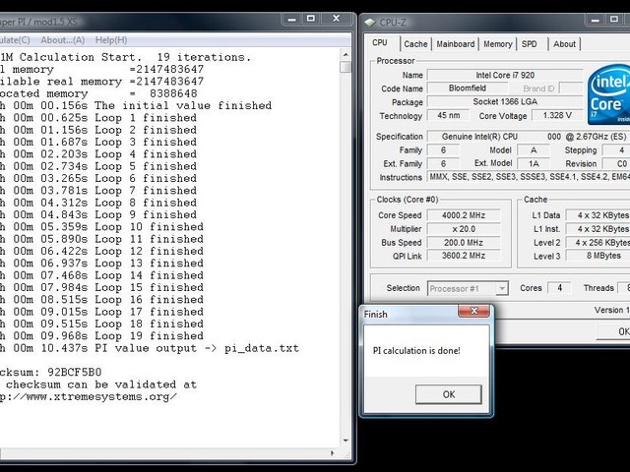Switch to the SPD tab in CPU-Z
Screen dimensions: 630x472
530,44
